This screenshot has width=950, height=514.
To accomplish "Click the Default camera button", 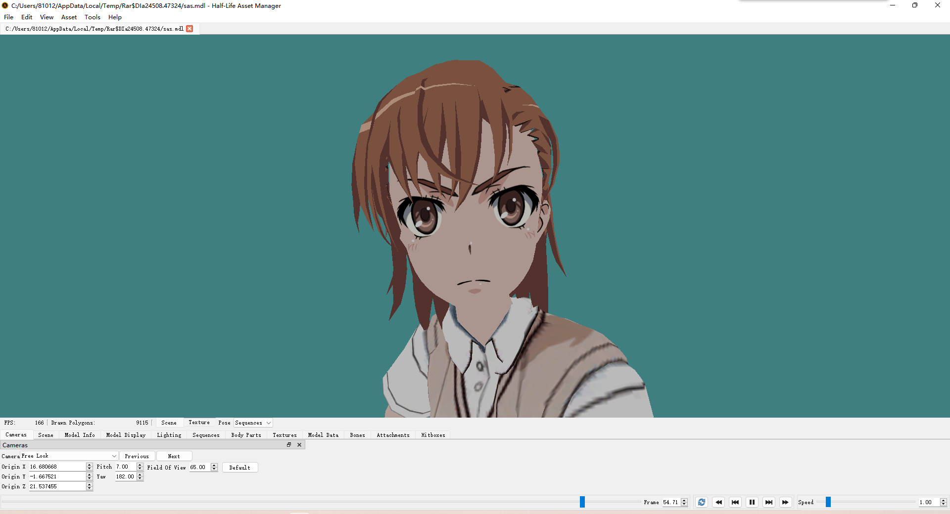I will click(x=240, y=467).
